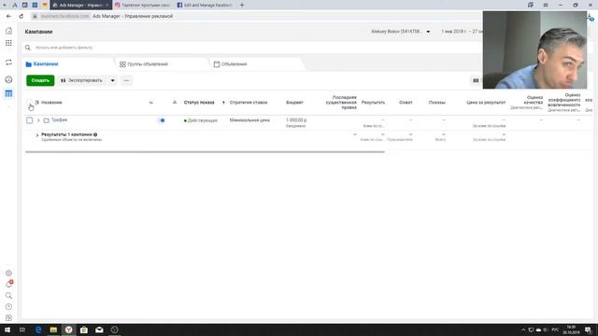Sort by Статус показа column
Screen dimensions: 598x336
tap(199, 103)
